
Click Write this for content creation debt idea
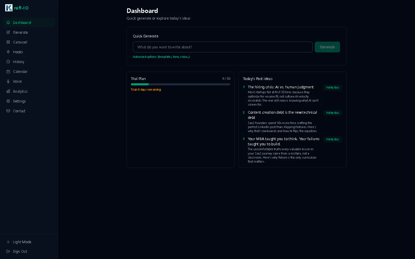[333, 113]
